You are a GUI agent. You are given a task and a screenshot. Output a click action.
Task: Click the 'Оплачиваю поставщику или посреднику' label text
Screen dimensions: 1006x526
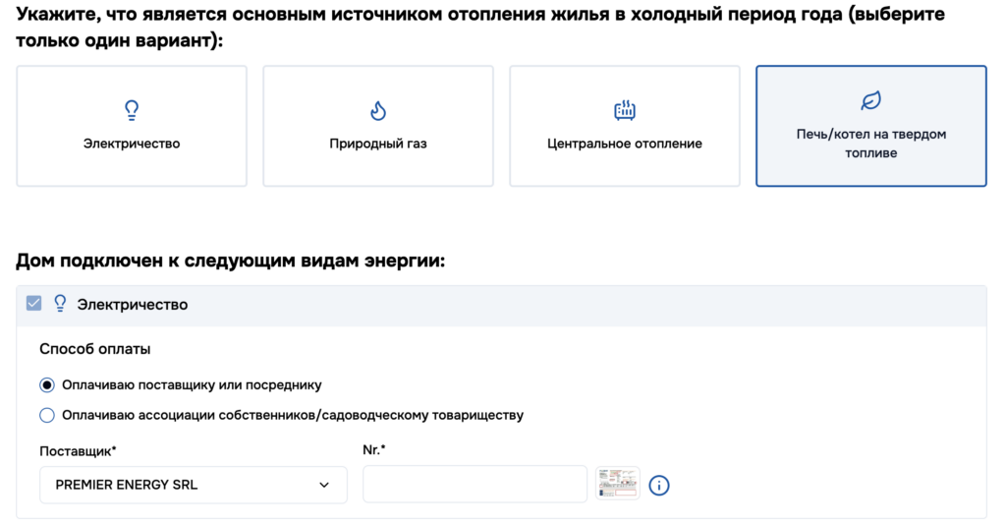point(192,385)
